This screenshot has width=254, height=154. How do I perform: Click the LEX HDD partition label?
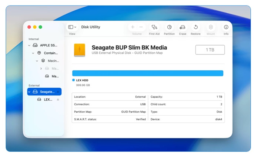coord(82,80)
